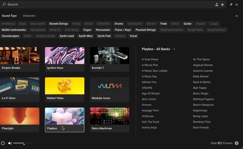Toggle the Percussion tag filter

click(103, 30)
